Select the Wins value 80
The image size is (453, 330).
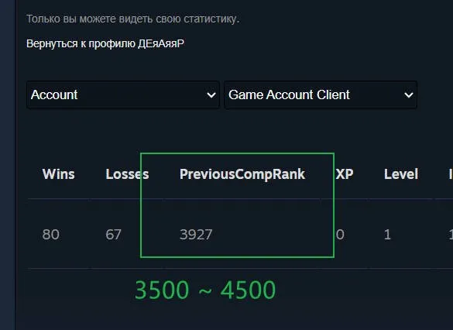click(51, 235)
